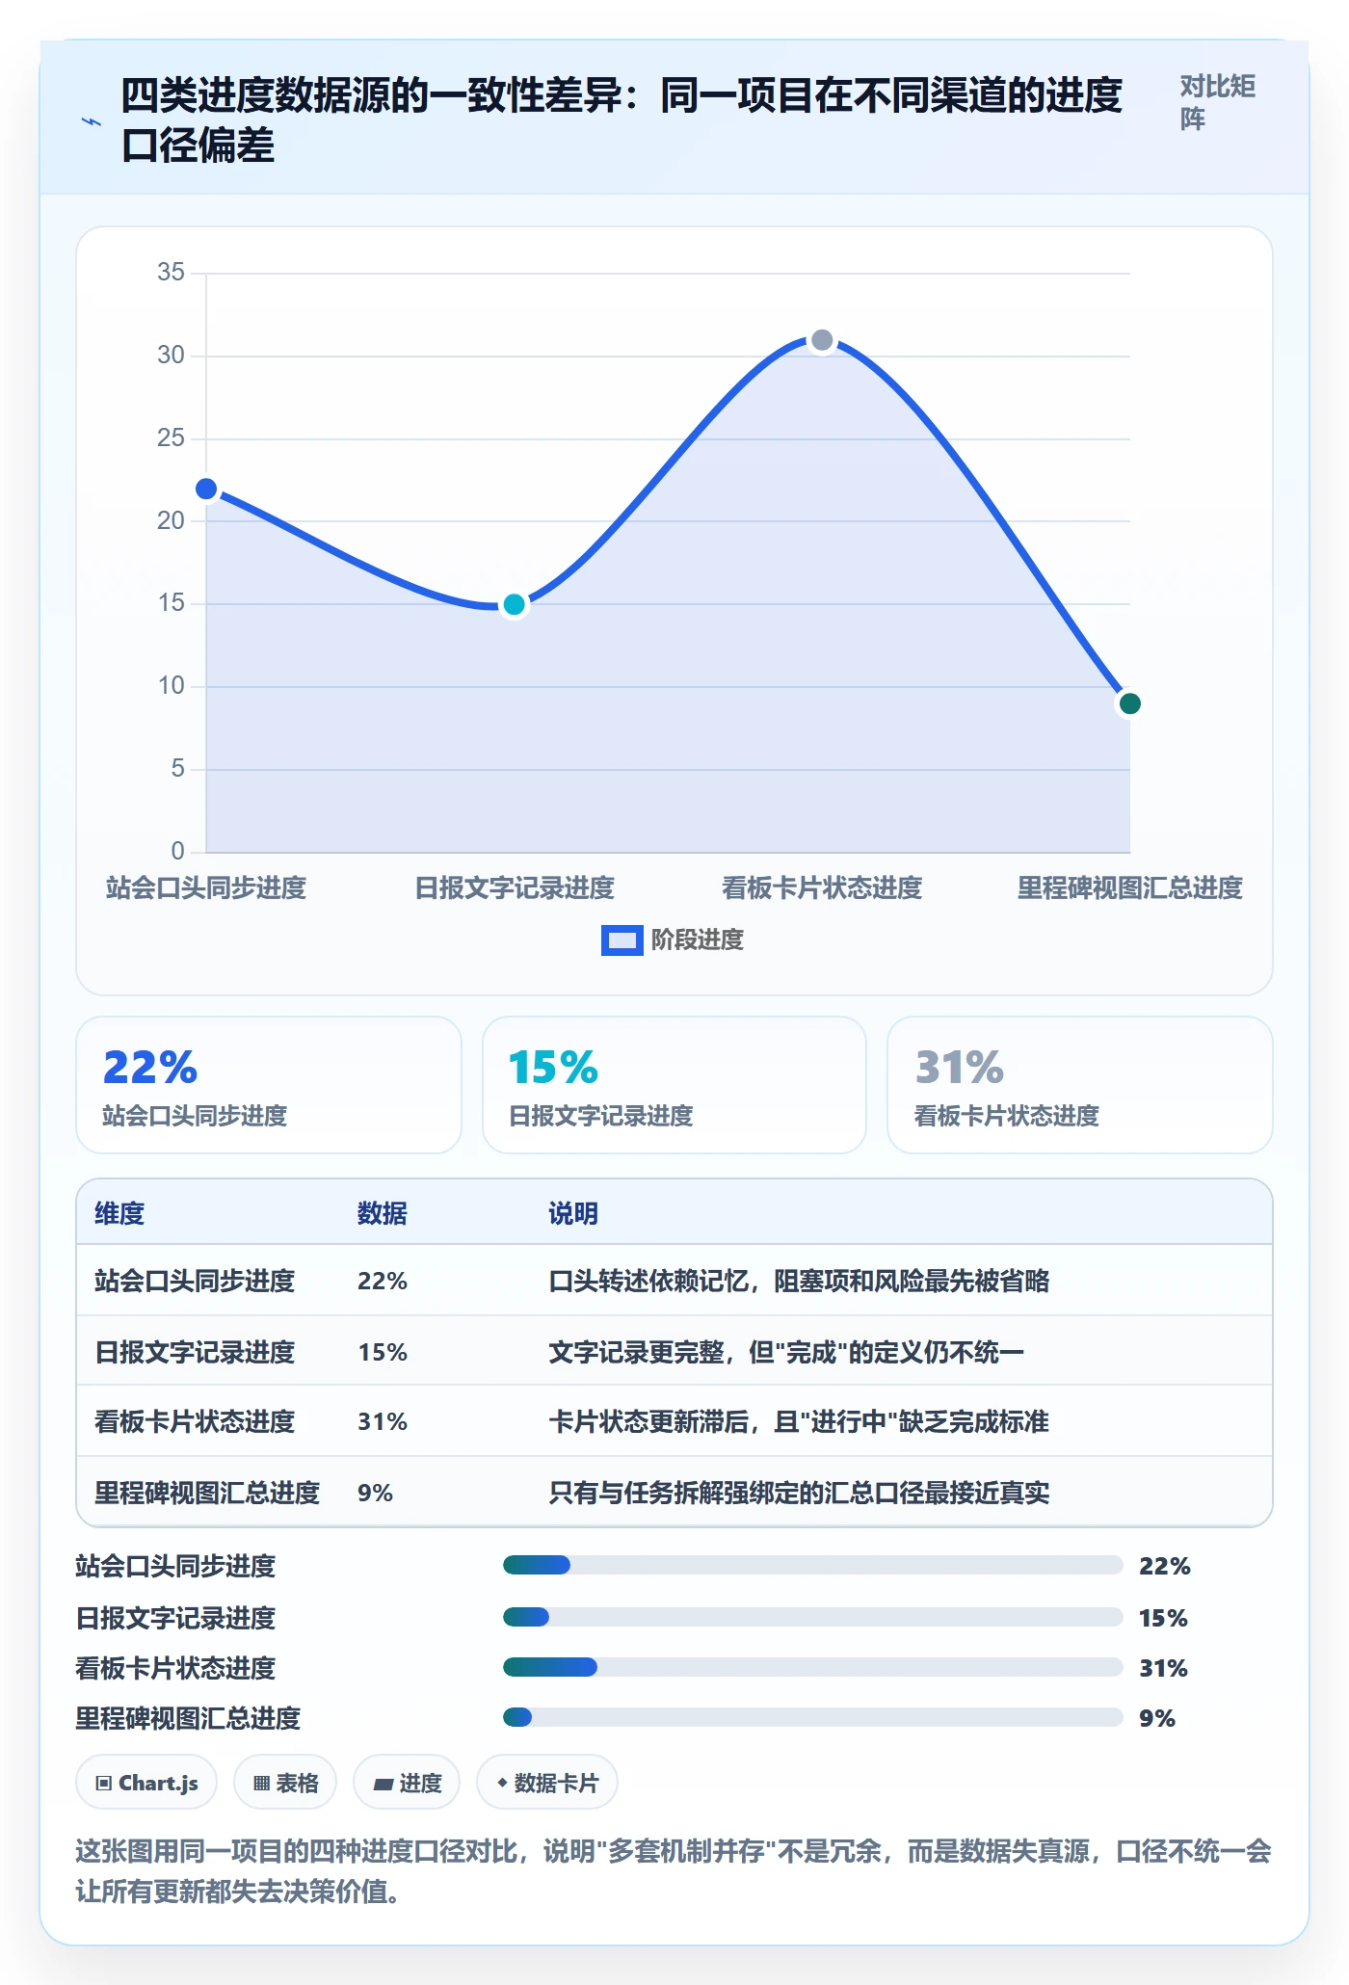Click the 进度 chip
This screenshot has width=1349, height=1985.
pyautogui.click(x=407, y=1783)
